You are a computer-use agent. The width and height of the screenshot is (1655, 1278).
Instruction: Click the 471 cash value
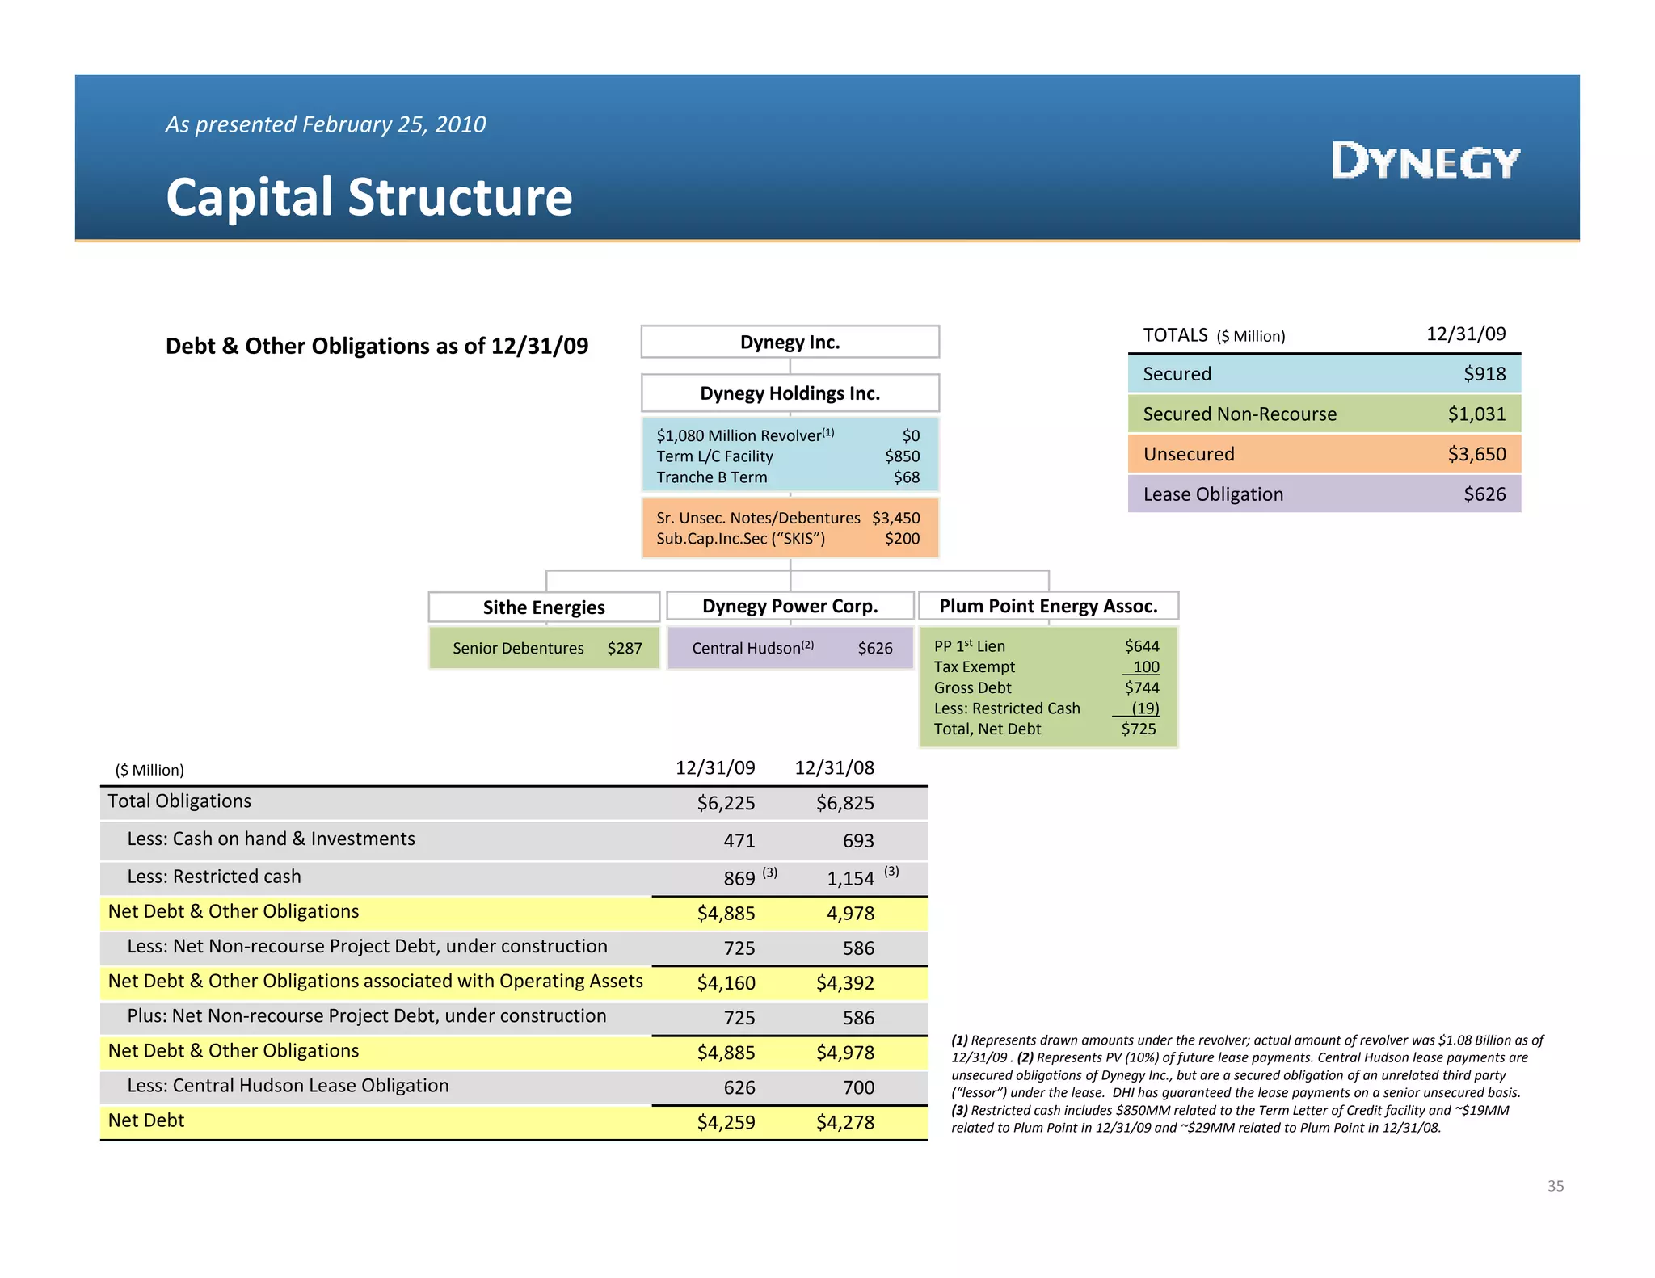[739, 841]
